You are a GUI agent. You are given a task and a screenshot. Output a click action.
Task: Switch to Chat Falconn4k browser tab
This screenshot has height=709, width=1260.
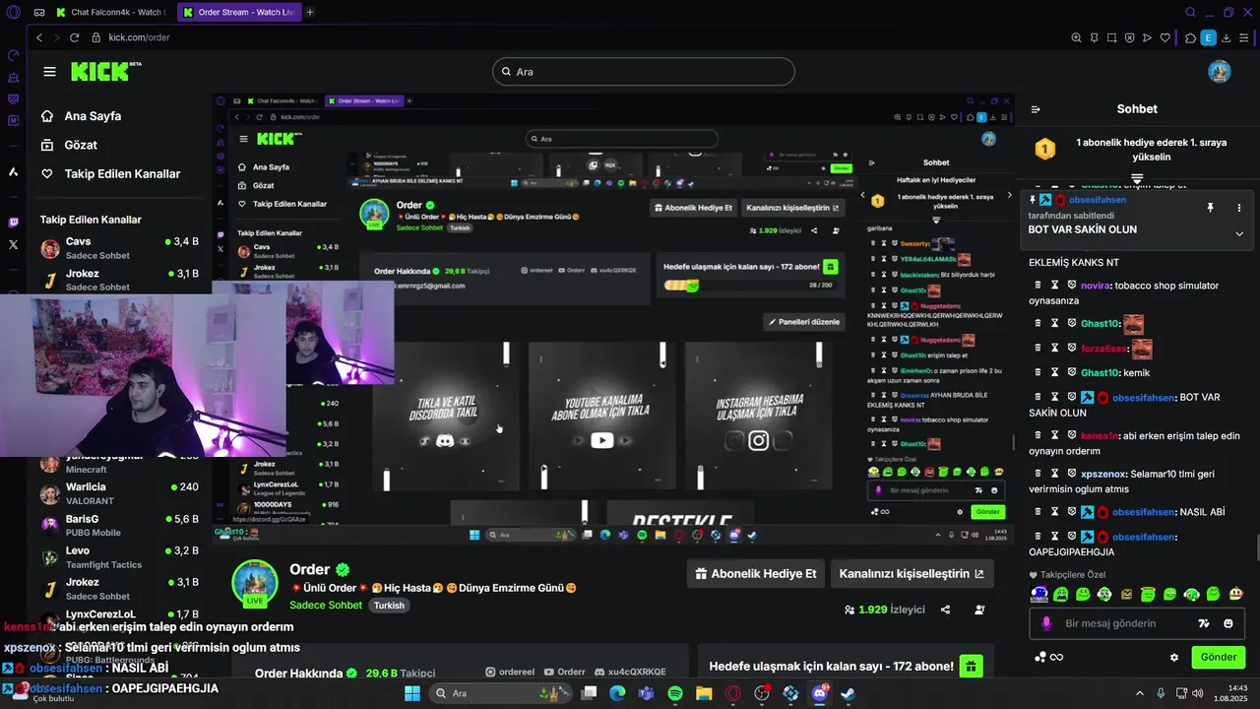point(111,13)
